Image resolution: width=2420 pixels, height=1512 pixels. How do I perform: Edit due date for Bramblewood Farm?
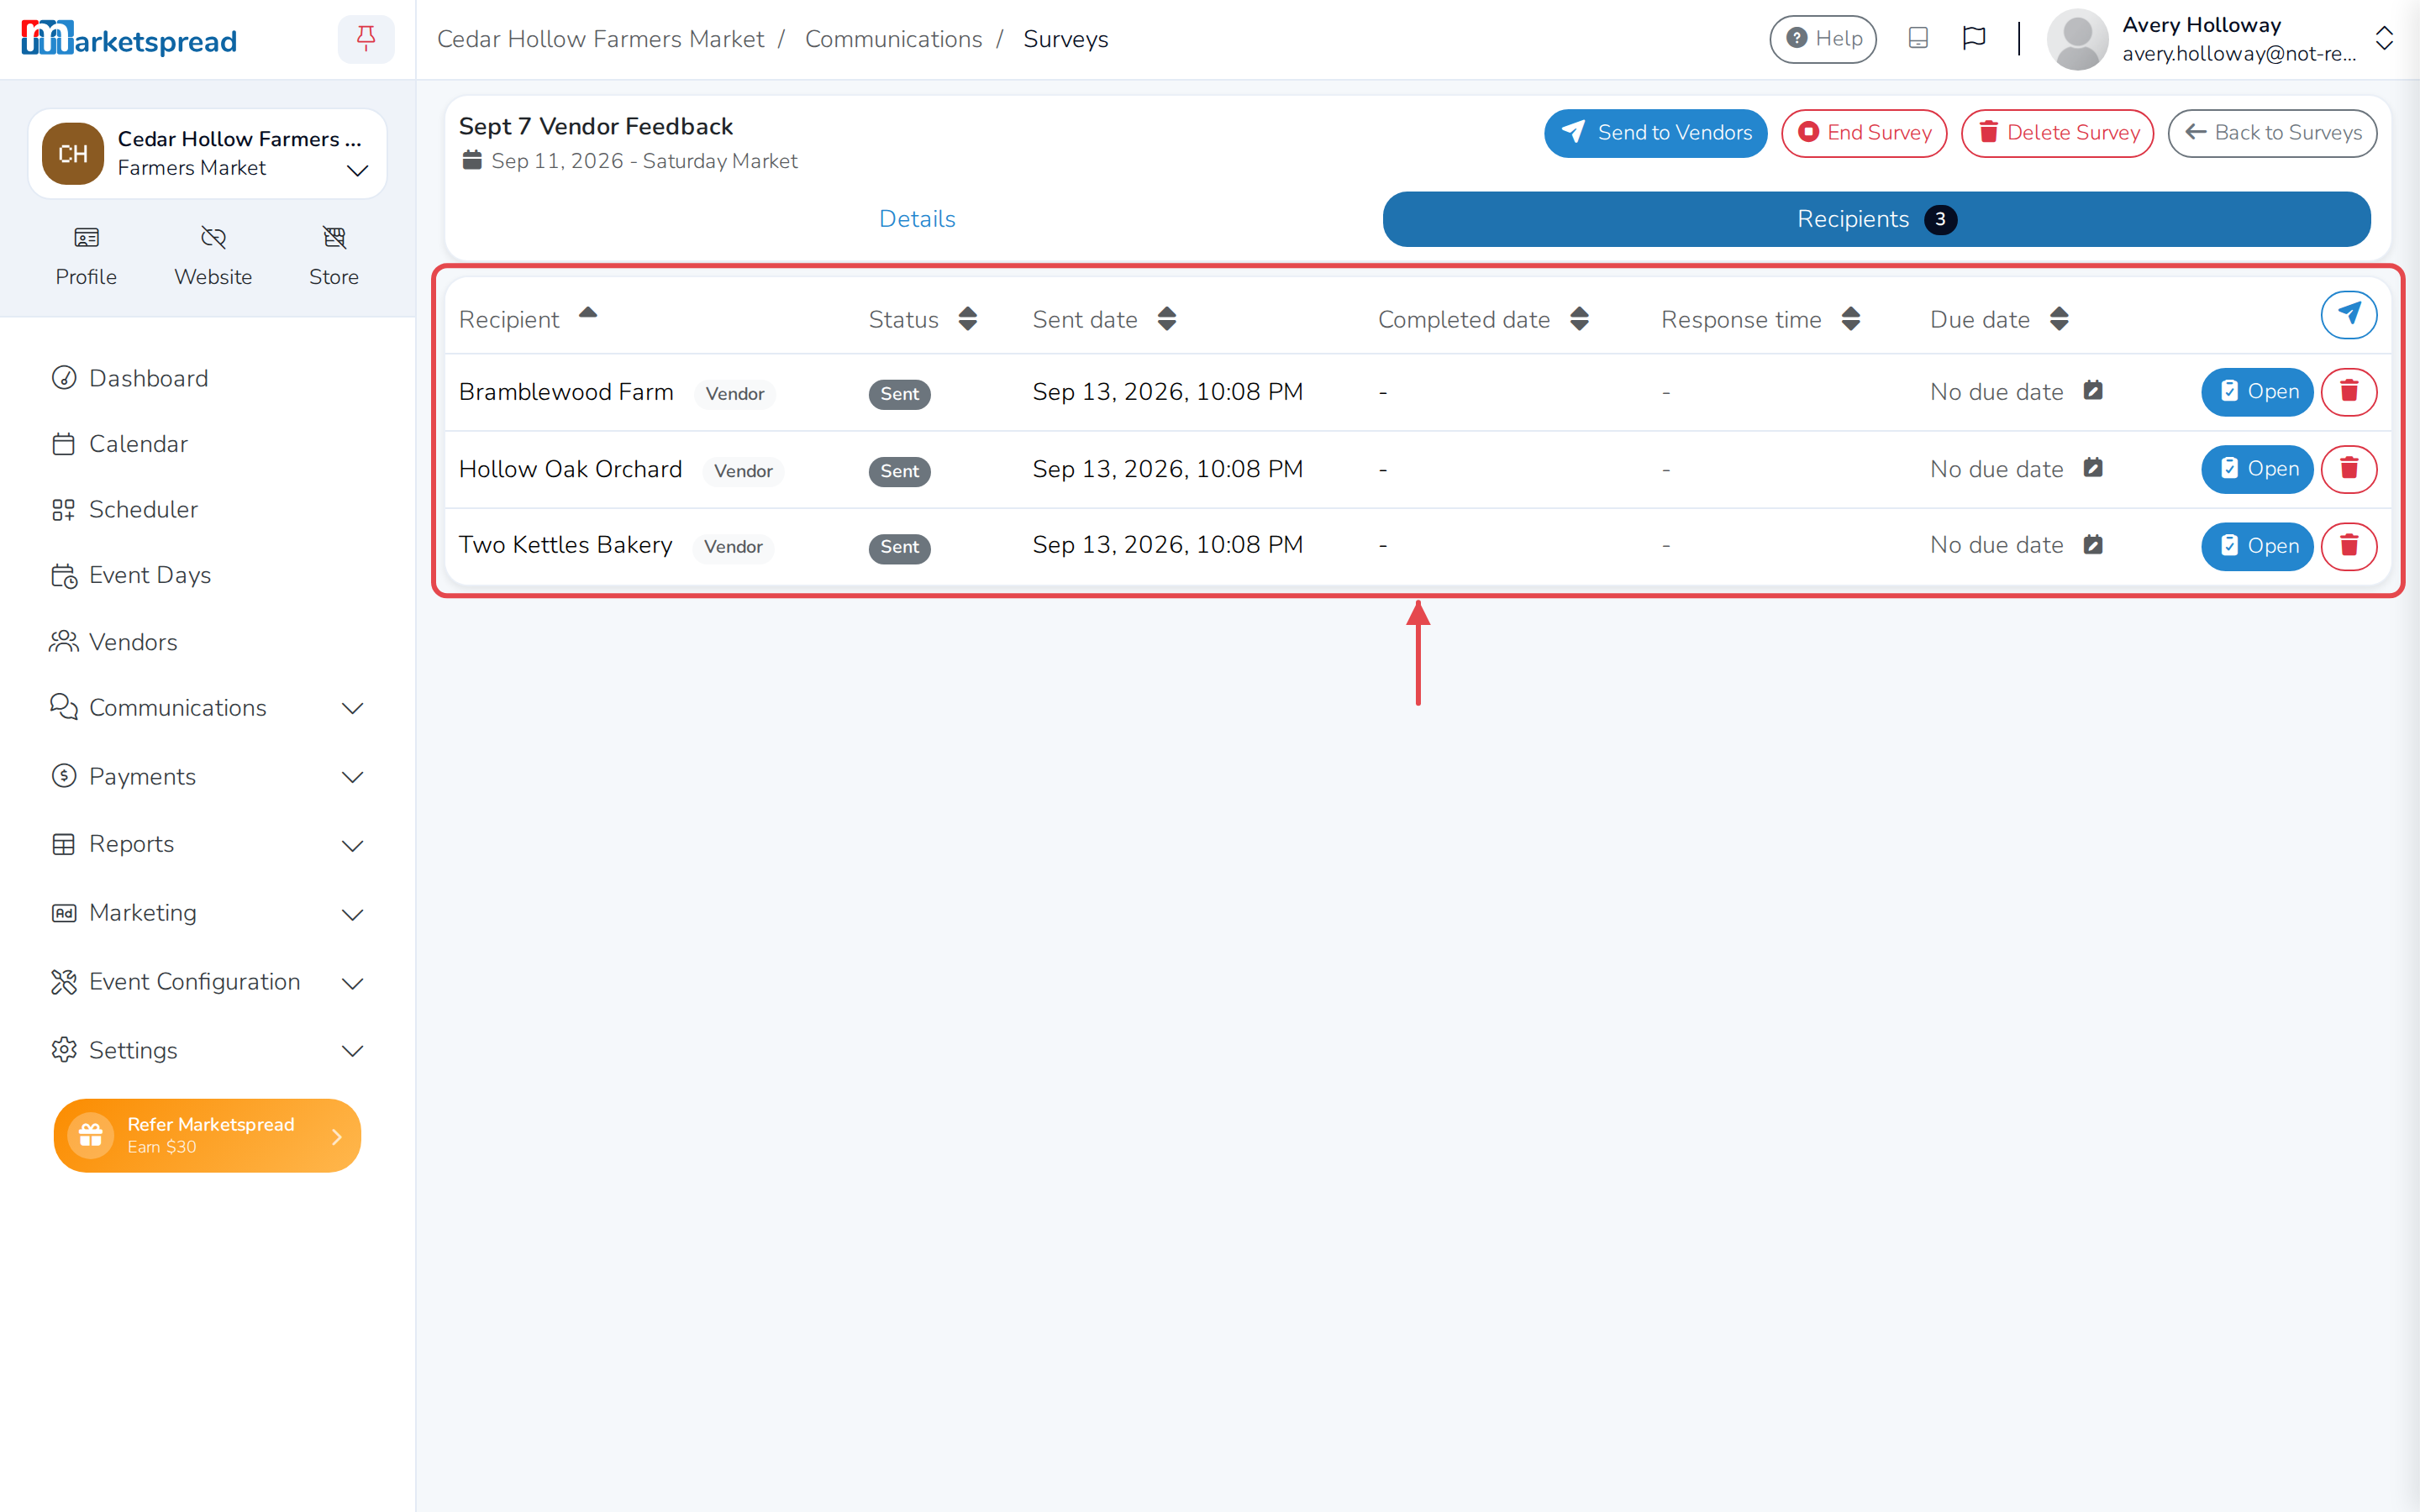(2093, 391)
